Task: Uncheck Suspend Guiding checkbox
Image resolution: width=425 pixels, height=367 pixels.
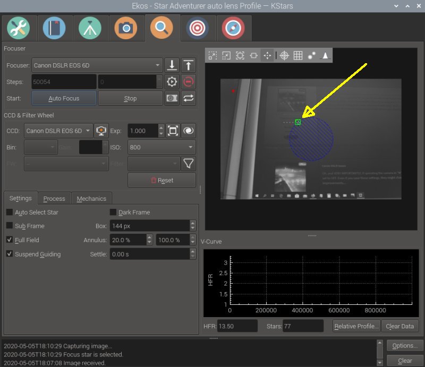Action: coord(10,254)
